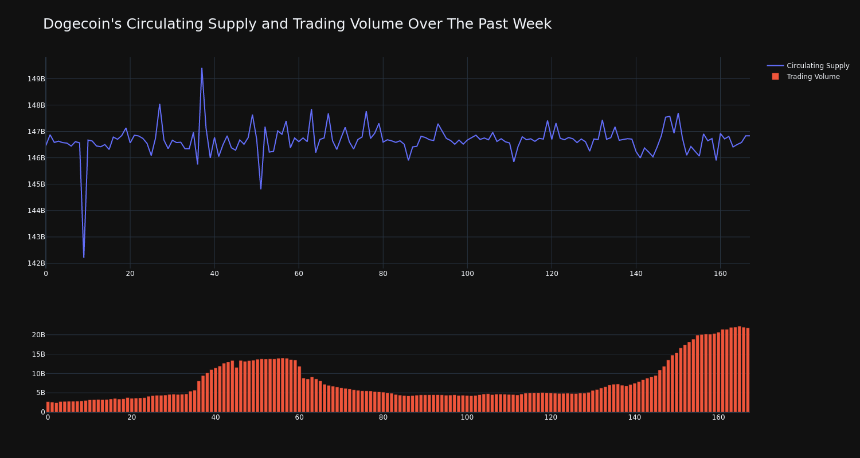Click the 15B volume axis label
This screenshot has height=458, width=860.
coord(38,354)
